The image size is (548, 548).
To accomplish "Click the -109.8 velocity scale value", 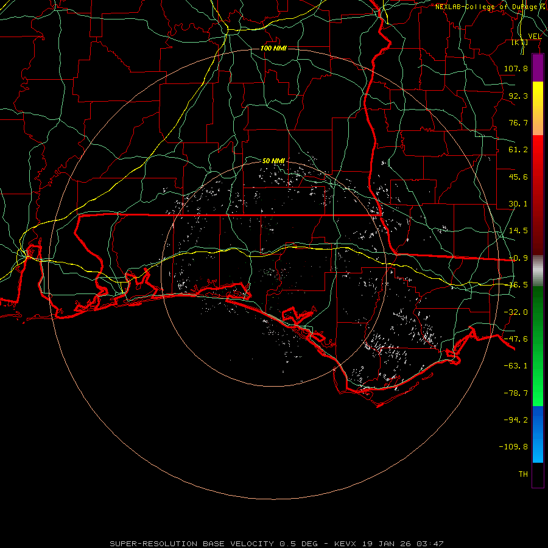I will click(513, 447).
